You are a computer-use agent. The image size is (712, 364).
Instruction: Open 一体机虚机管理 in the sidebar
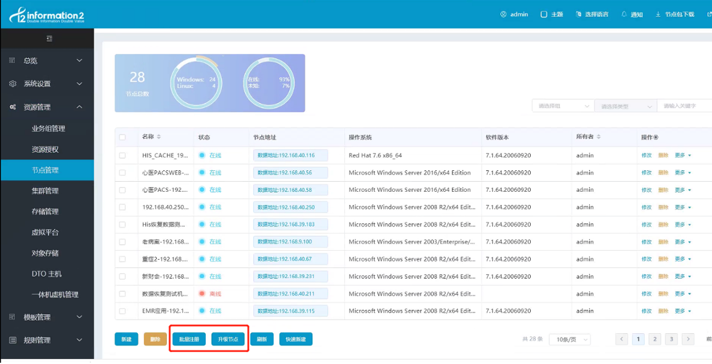[55, 295]
